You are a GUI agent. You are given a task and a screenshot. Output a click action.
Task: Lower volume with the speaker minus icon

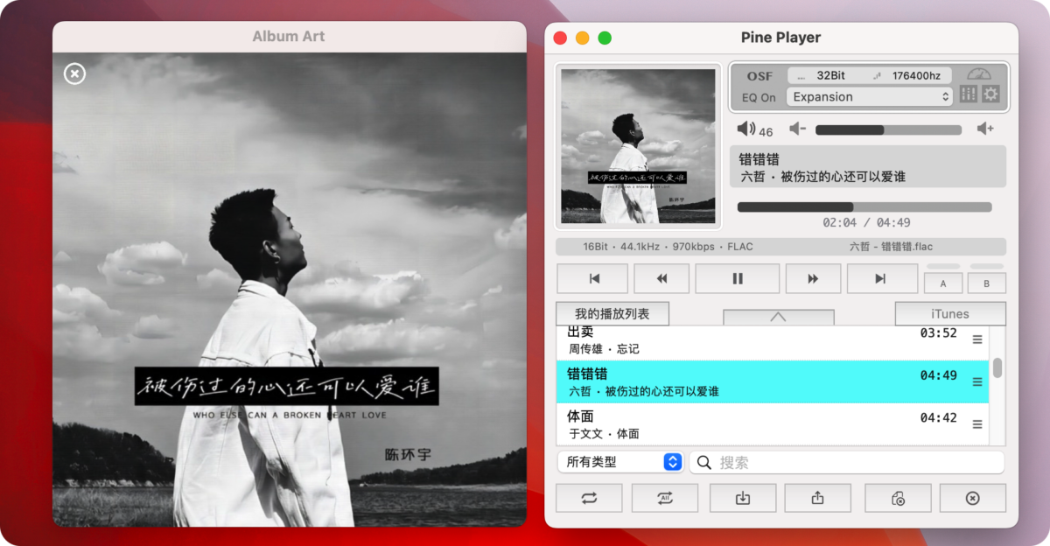pos(797,129)
